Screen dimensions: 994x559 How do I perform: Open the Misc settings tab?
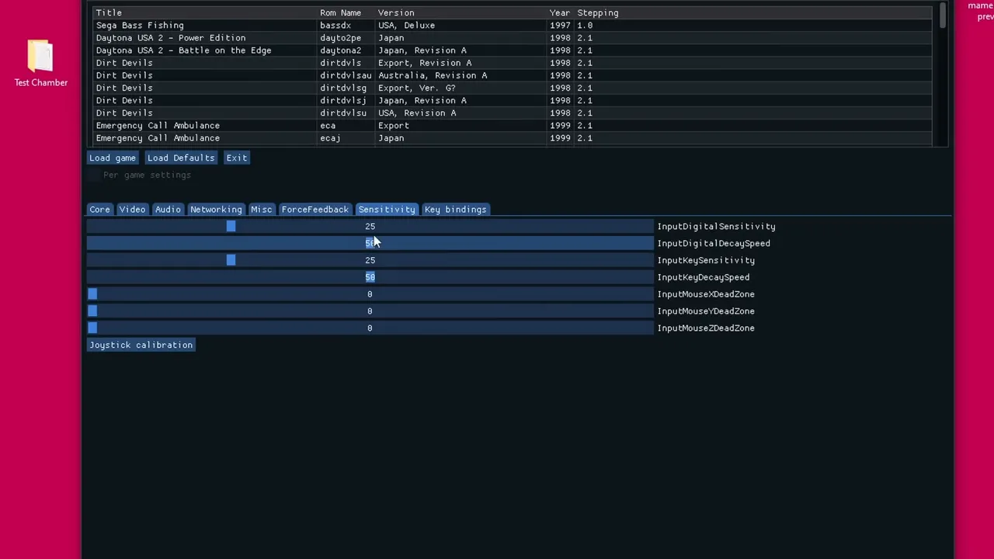click(x=261, y=209)
